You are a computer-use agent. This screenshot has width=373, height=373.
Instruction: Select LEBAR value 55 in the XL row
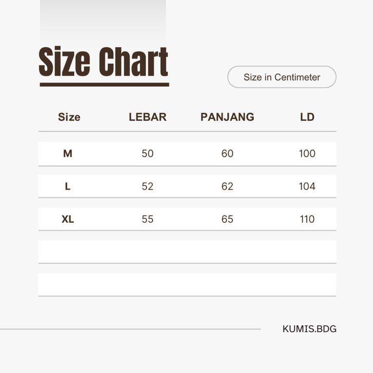(x=147, y=219)
